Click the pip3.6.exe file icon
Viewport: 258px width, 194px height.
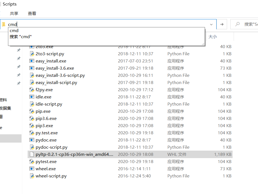32,119
